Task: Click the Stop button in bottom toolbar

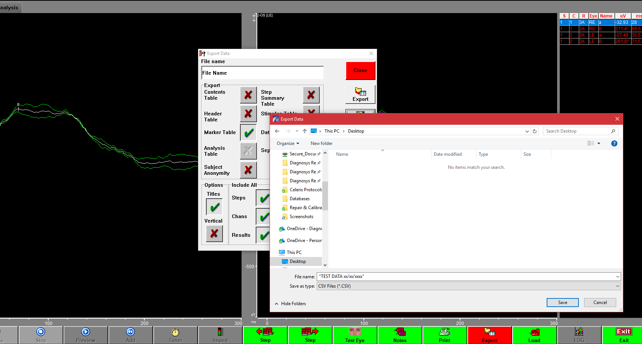Action: pos(41,335)
